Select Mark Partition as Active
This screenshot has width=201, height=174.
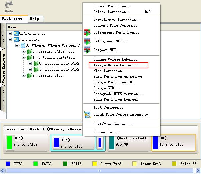click(122, 76)
